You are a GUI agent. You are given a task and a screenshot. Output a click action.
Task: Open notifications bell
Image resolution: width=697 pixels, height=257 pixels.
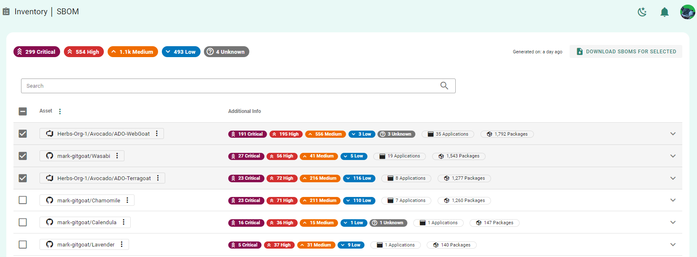coord(664,12)
